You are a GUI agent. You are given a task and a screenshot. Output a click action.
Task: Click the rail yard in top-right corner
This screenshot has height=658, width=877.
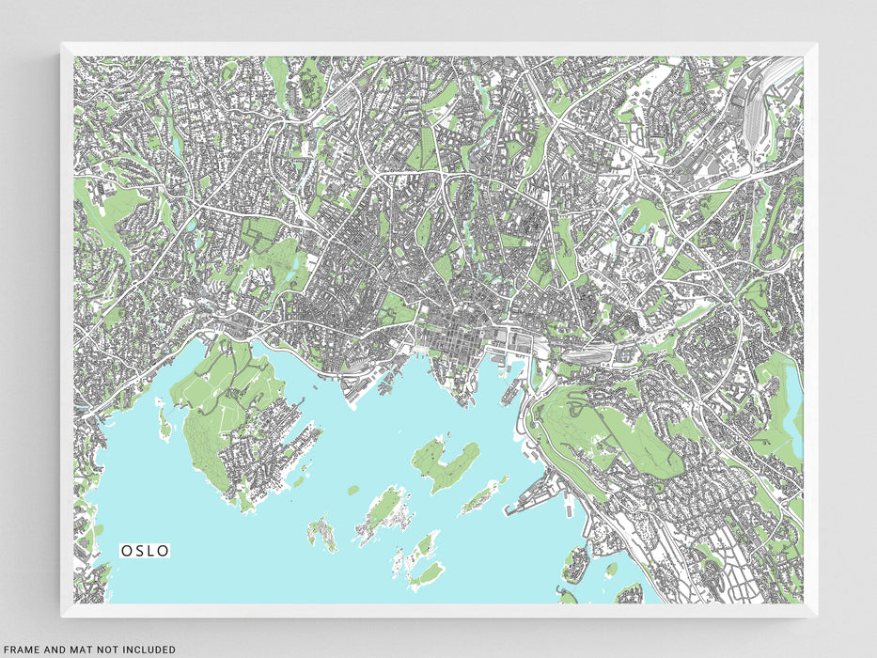pos(771,103)
